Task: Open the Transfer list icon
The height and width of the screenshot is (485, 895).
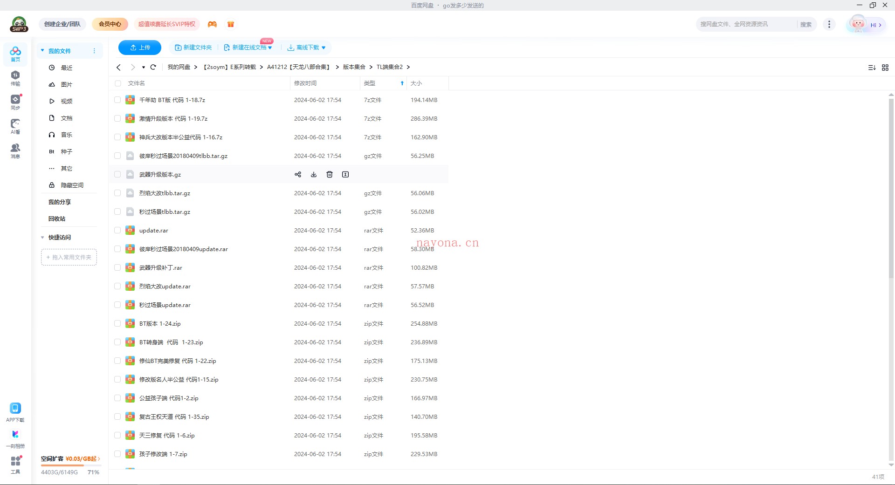Action: pos(15,78)
